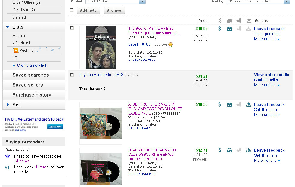Expand More actions for Atomic Rooster item

[x=267, y=115]
